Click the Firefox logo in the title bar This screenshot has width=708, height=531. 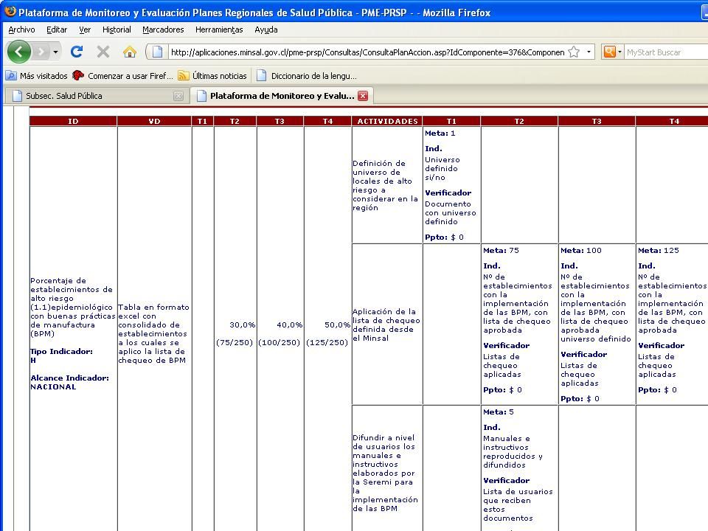[x=10, y=12]
